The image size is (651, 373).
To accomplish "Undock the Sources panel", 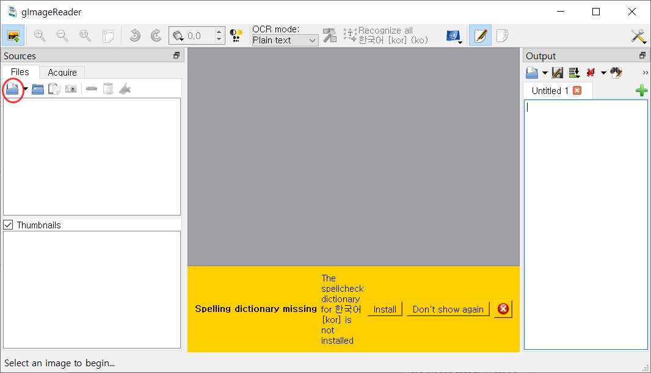I will click(176, 56).
